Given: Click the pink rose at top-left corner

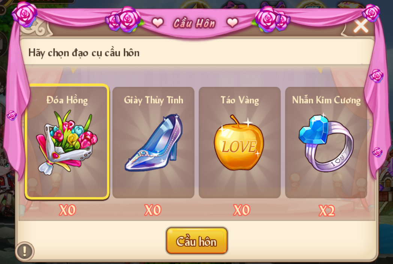Looking at the screenshot, I should tap(25, 14).
